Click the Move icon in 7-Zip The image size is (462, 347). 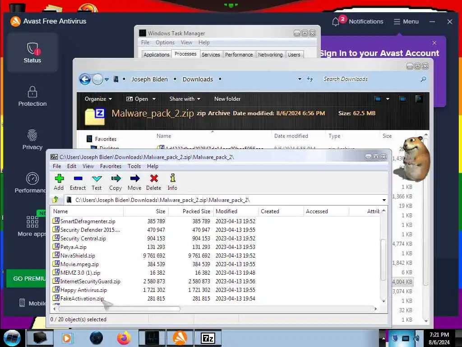pyautogui.click(x=134, y=182)
